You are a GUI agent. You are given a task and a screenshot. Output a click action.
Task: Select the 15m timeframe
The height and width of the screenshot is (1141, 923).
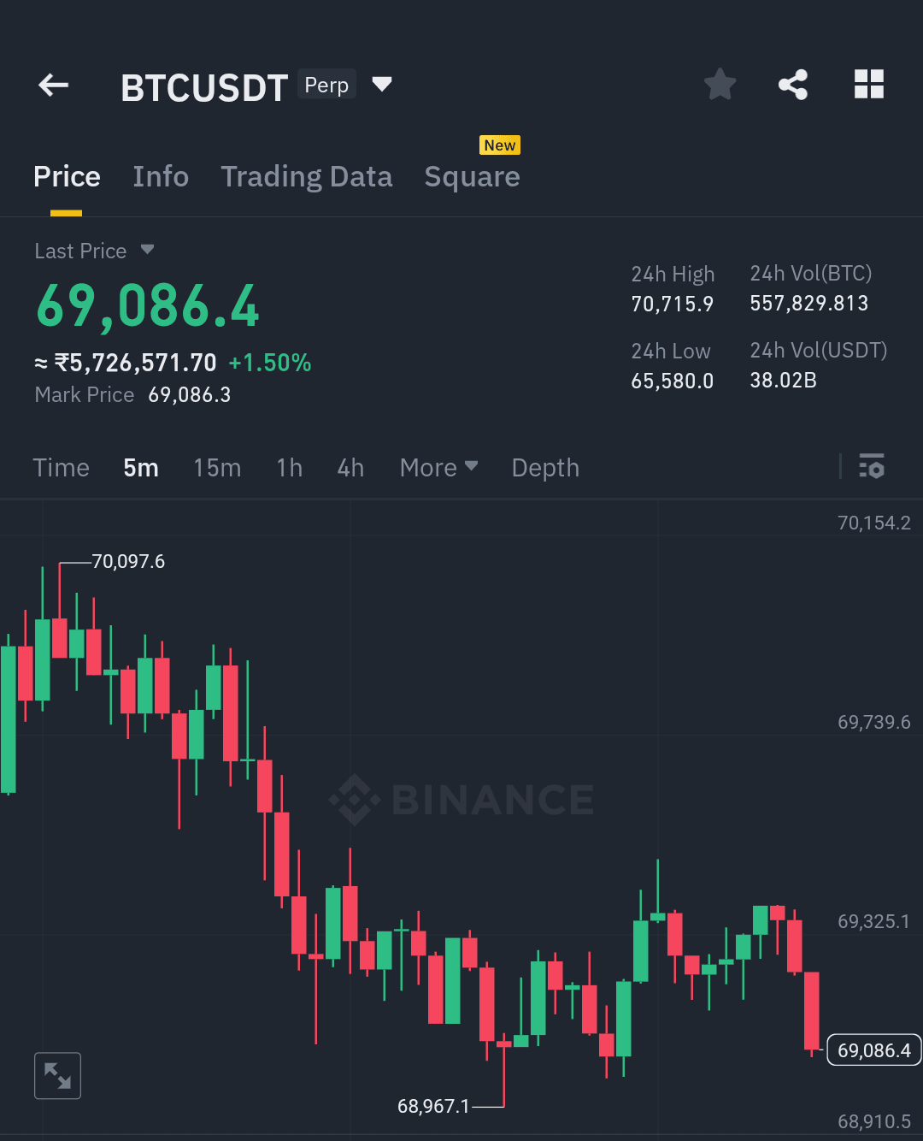(x=217, y=467)
